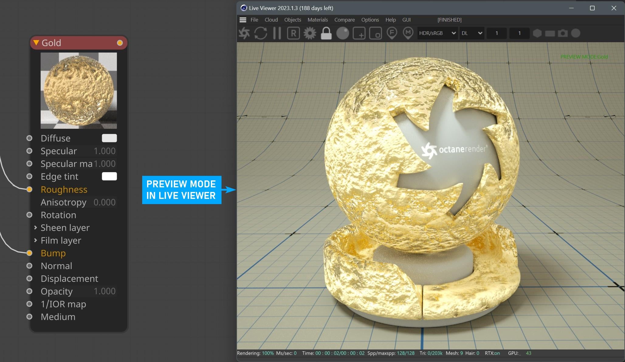Toggle the resolution lock icon
The height and width of the screenshot is (362, 625).
click(326, 33)
